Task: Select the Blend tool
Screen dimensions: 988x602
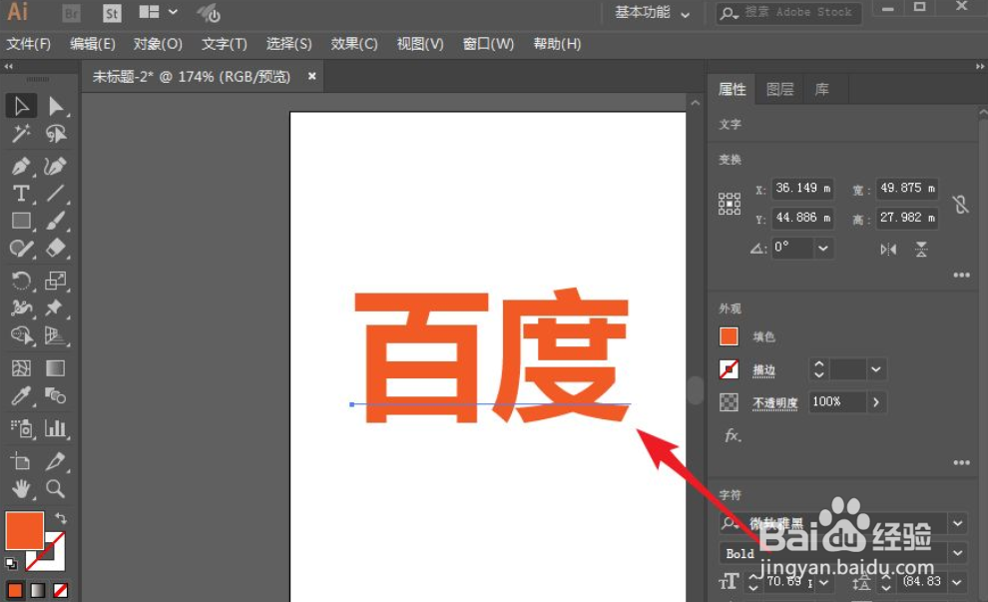Action: (56, 396)
